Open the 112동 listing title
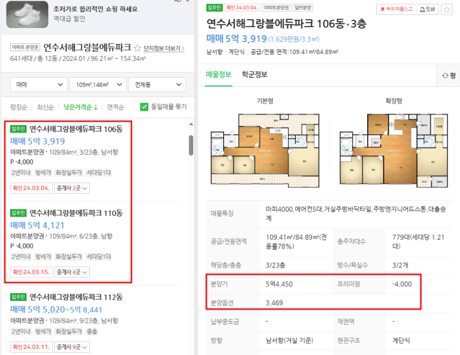This screenshot has width=460, height=355. (x=76, y=297)
